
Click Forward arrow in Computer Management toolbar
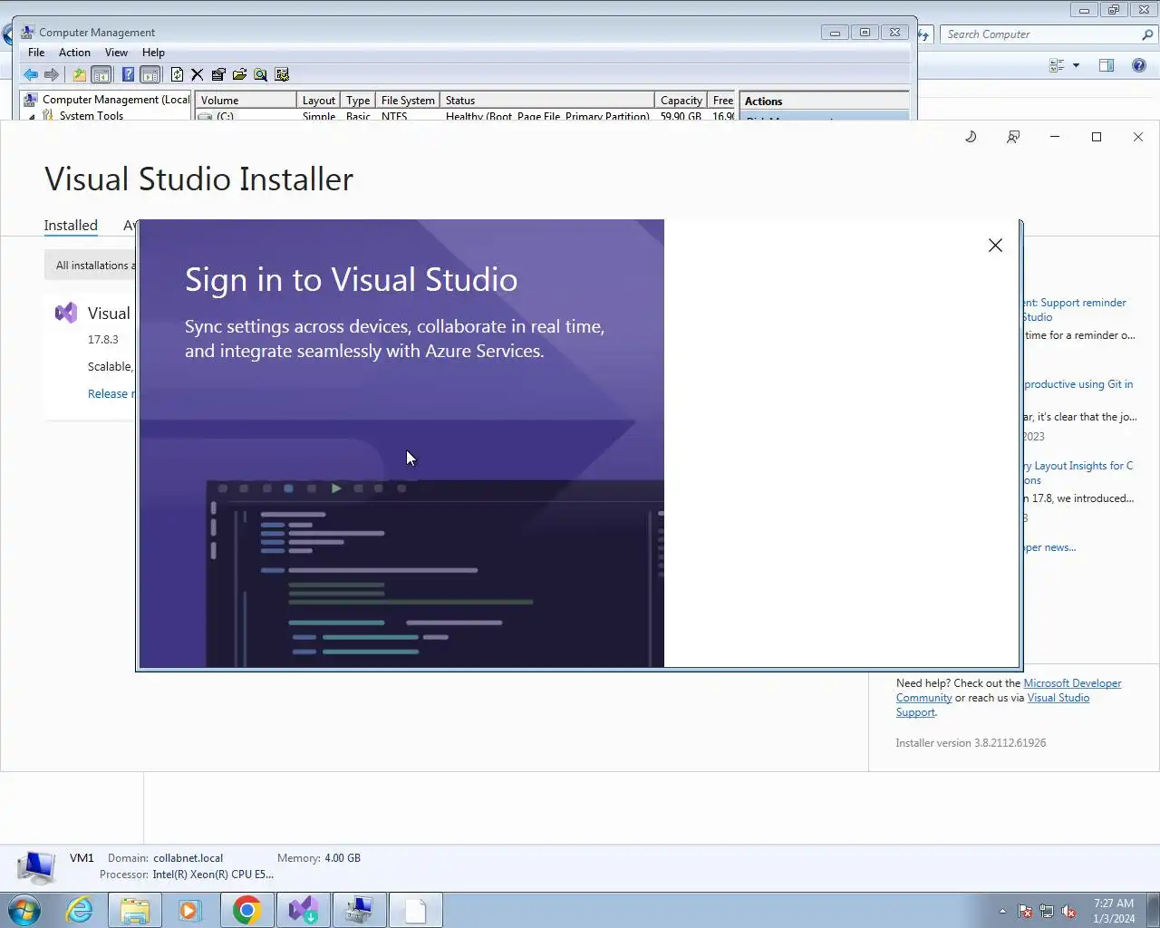click(52, 74)
